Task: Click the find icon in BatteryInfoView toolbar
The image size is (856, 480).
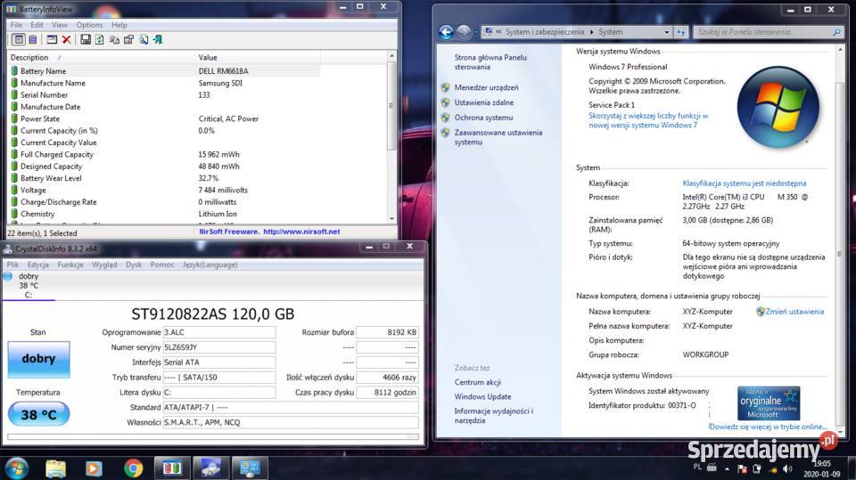Action: click(x=144, y=39)
